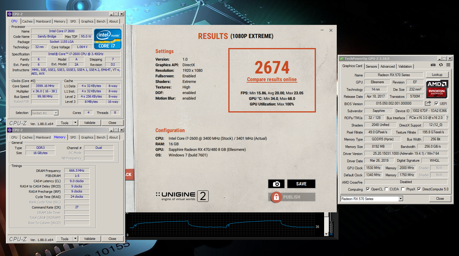Toggle OpenCL checkbox in GPU-Z
The width and height of the screenshot is (459, 256).
pyautogui.click(x=368, y=189)
